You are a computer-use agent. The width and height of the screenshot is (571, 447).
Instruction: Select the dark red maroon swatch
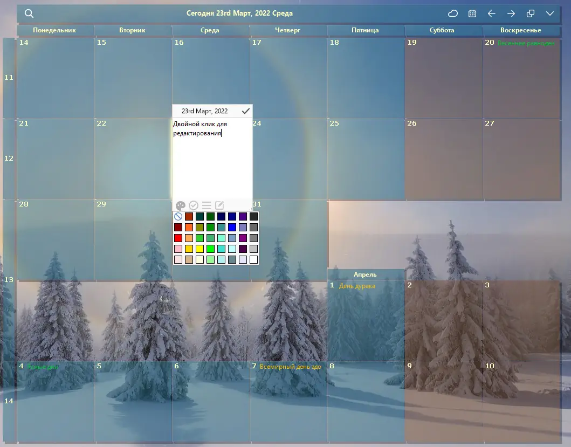(x=178, y=228)
